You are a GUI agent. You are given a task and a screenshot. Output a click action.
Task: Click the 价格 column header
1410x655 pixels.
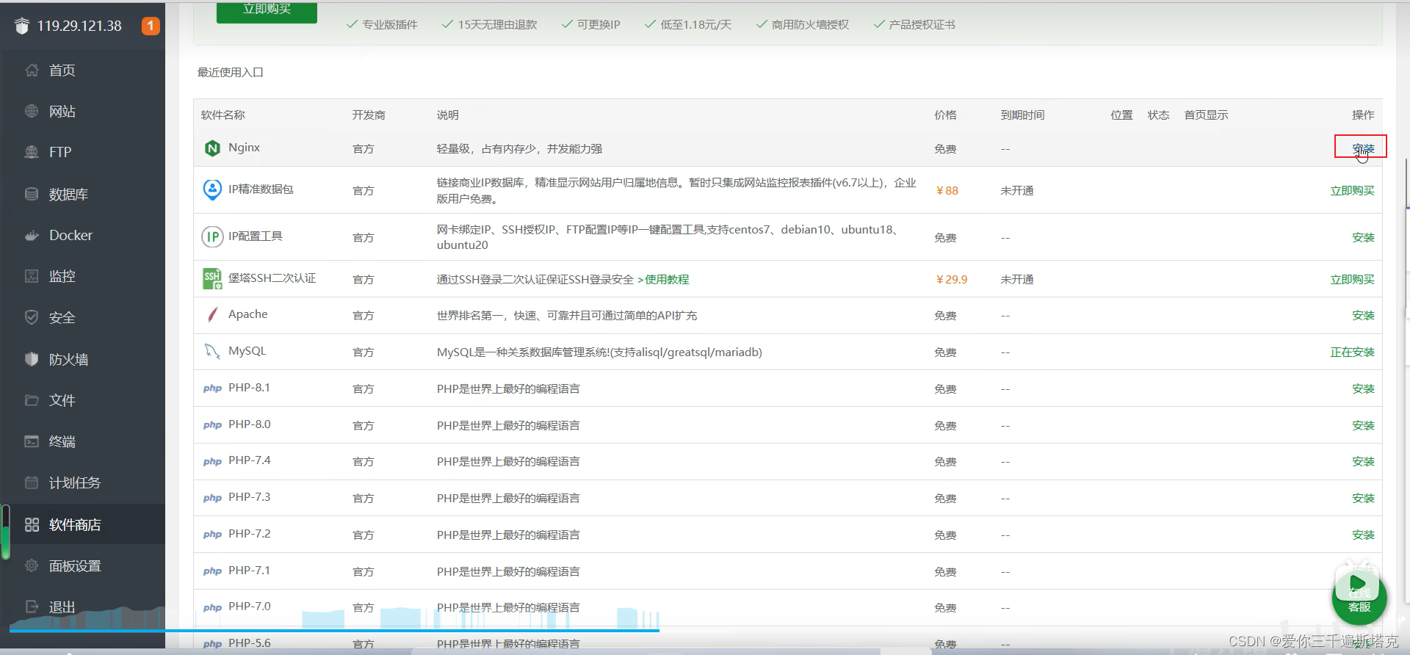click(x=945, y=115)
